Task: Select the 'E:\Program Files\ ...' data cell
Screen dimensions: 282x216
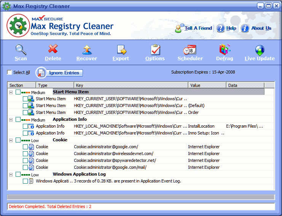Action: (244, 126)
